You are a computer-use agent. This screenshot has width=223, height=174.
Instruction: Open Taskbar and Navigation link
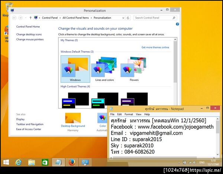pos(30,124)
